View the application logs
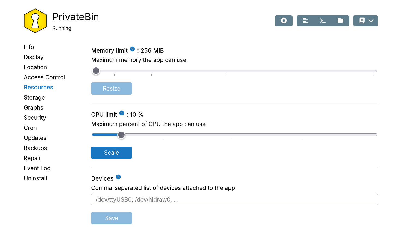The width and height of the screenshot is (403, 239). (305, 20)
